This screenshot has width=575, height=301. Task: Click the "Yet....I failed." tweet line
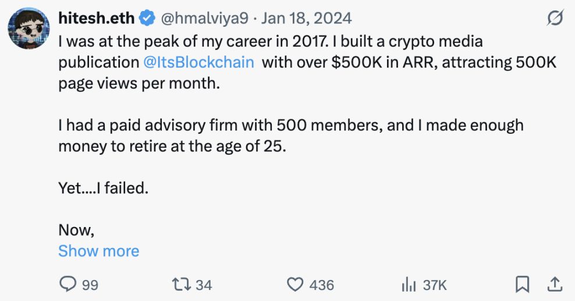[104, 187]
